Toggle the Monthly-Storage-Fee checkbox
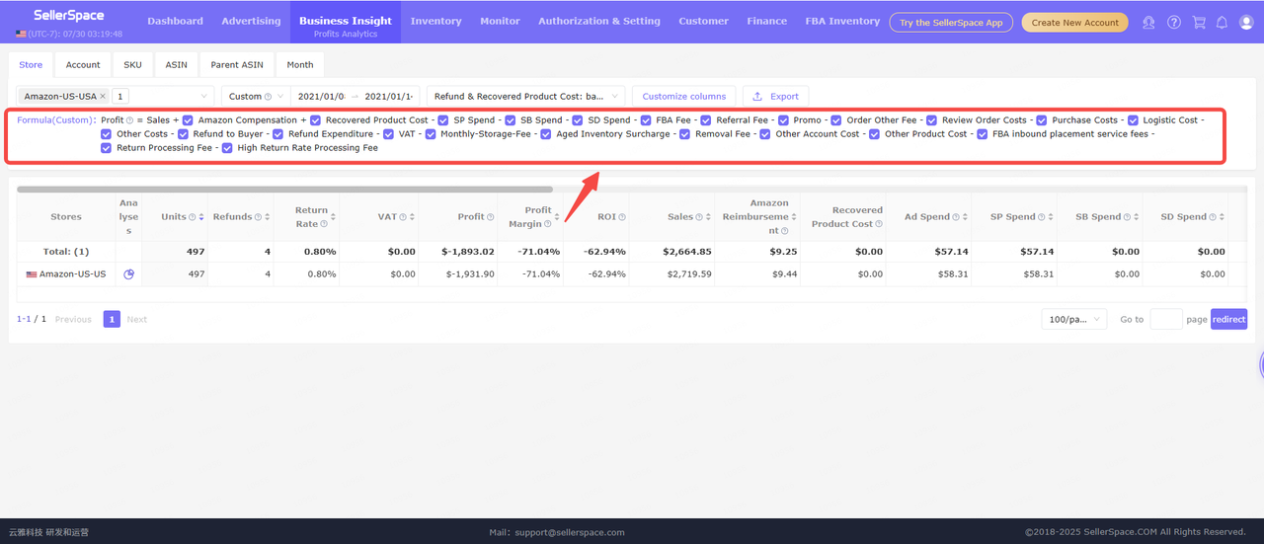The width and height of the screenshot is (1264, 544). [x=431, y=134]
